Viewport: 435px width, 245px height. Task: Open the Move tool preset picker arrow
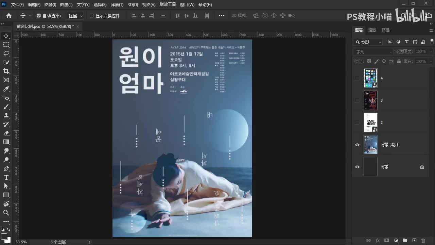point(30,16)
